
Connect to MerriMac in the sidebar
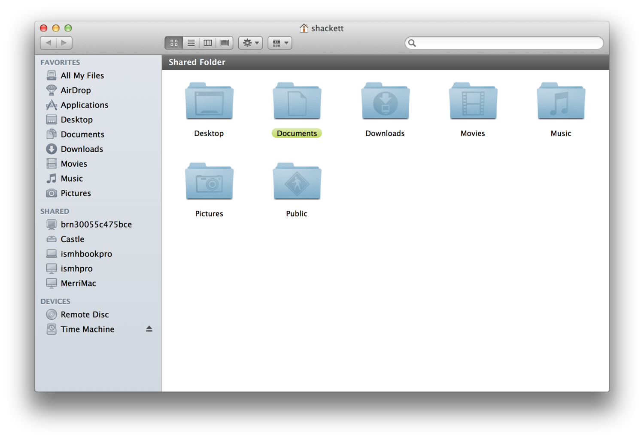[79, 283]
